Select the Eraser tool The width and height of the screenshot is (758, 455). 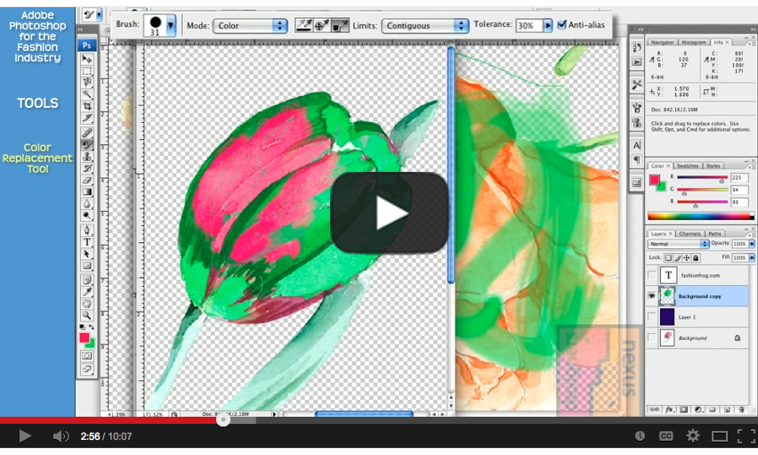click(87, 180)
